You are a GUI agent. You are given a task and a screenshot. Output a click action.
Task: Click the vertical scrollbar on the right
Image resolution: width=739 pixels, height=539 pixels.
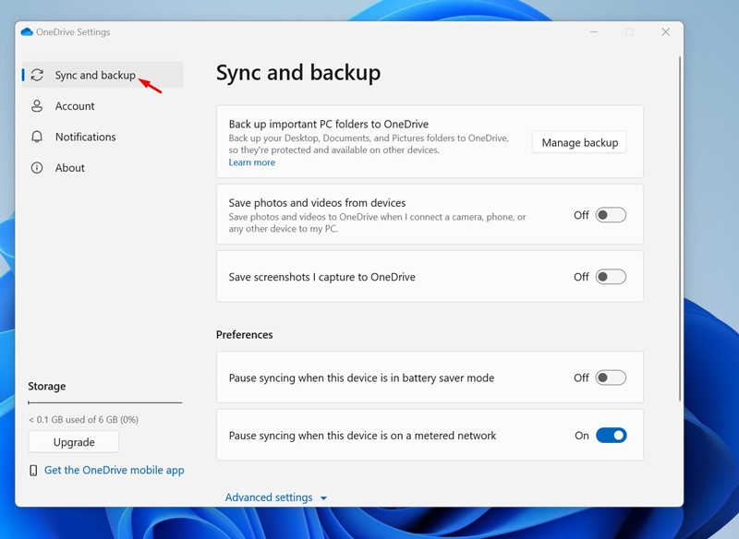point(680,231)
